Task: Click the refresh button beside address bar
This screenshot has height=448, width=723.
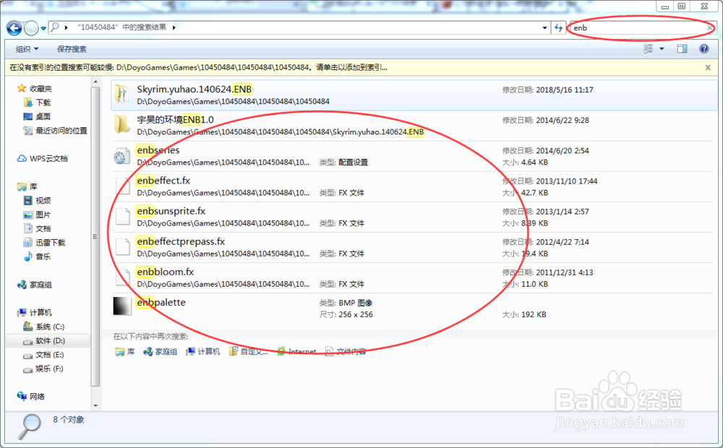Action: pyautogui.click(x=558, y=27)
